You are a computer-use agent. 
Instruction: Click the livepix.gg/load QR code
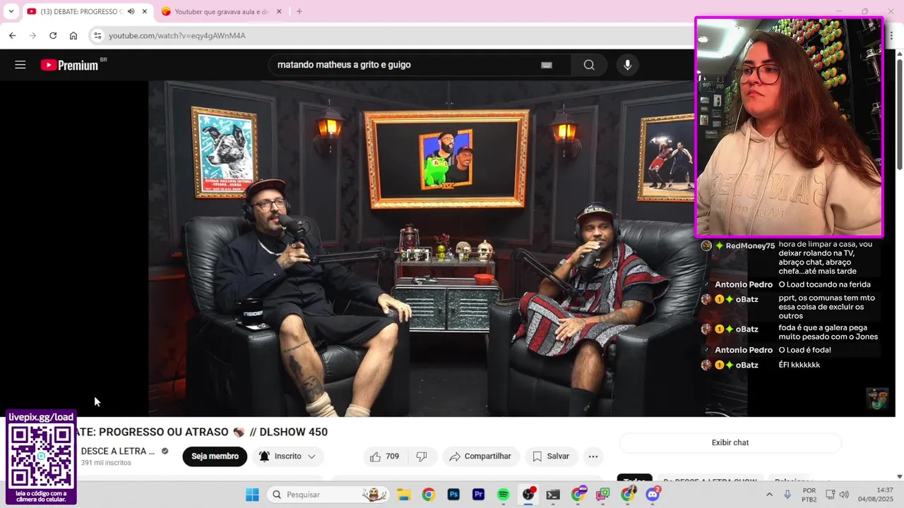41,456
